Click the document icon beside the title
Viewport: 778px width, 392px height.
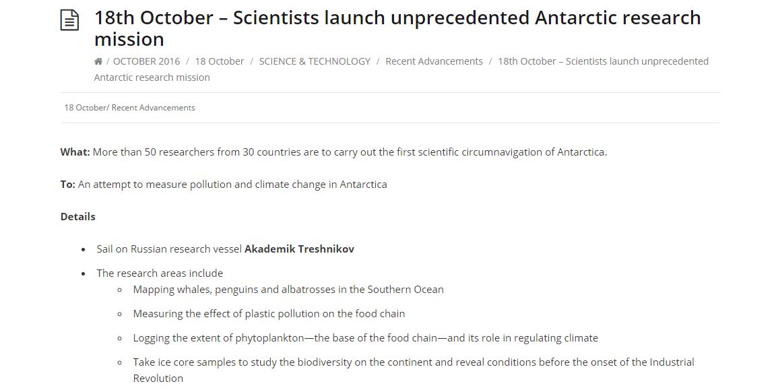[69, 20]
